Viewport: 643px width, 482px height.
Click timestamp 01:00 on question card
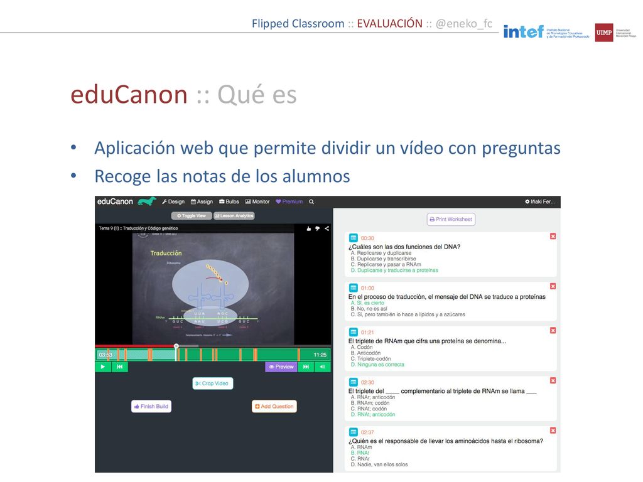pyautogui.click(x=367, y=288)
